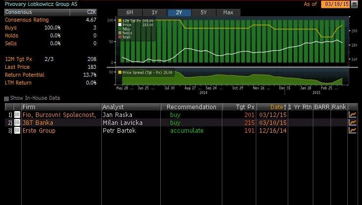Sort table by Firm column header
Viewport: 362px width, 205px height.
61,107
